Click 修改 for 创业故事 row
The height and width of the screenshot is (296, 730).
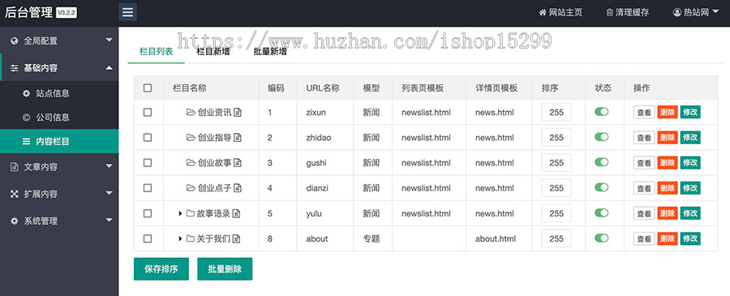[x=690, y=162]
